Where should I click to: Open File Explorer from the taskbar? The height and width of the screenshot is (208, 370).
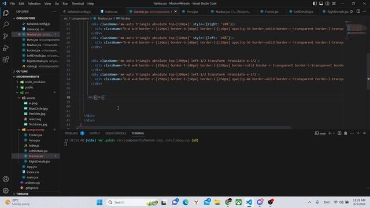(217, 202)
